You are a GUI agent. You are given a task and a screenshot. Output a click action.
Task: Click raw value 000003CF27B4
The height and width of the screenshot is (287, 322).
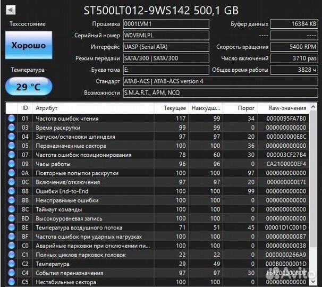click(x=286, y=155)
